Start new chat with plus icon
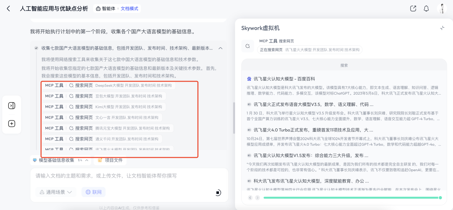The height and width of the screenshot is (210, 453). [x=12, y=123]
